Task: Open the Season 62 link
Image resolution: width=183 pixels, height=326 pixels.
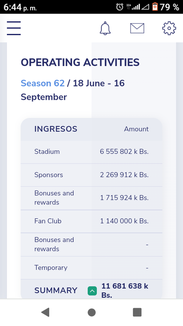Action: coord(43,83)
